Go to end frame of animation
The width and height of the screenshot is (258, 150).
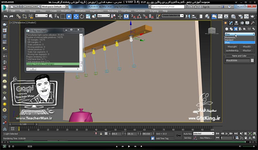pos(236,134)
